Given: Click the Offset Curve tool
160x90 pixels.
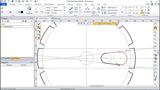Looking at the screenshot, I should pos(56,10).
